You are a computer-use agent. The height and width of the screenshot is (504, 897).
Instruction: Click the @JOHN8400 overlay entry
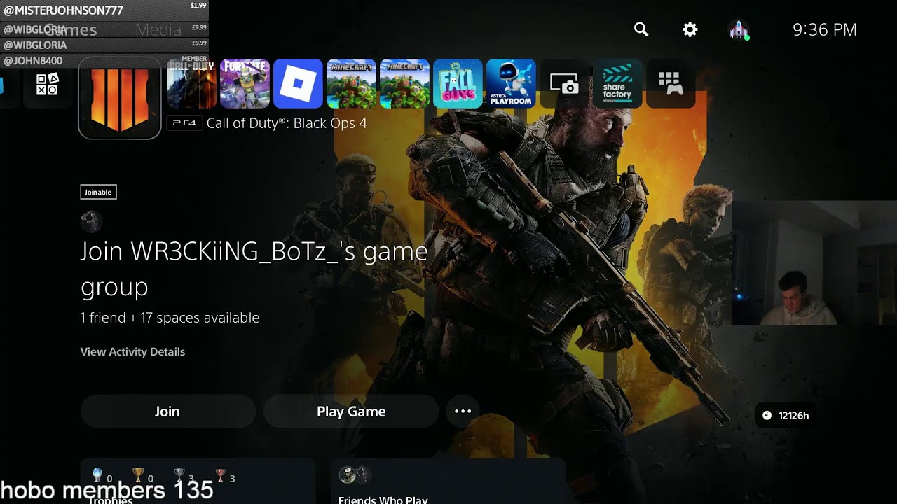click(105, 61)
